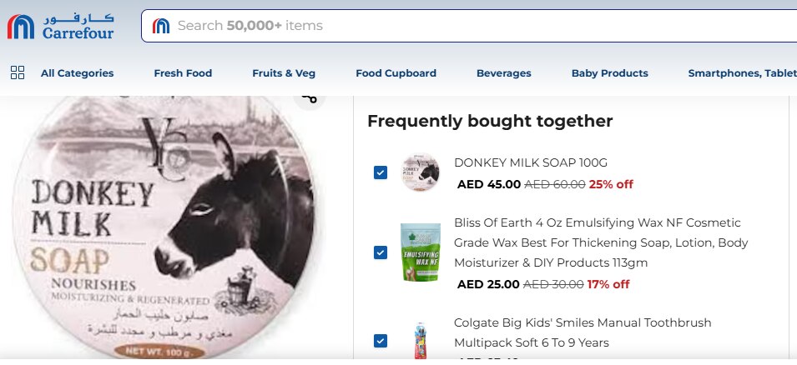
Task: Click the Carrefour logo in header
Action: pyautogui.click(x=60, y=27)
